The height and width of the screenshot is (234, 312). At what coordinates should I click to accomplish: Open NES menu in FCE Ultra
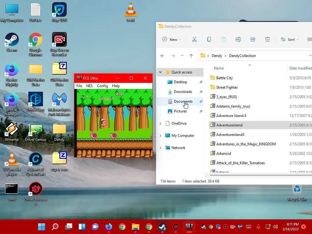coord(89,86)
